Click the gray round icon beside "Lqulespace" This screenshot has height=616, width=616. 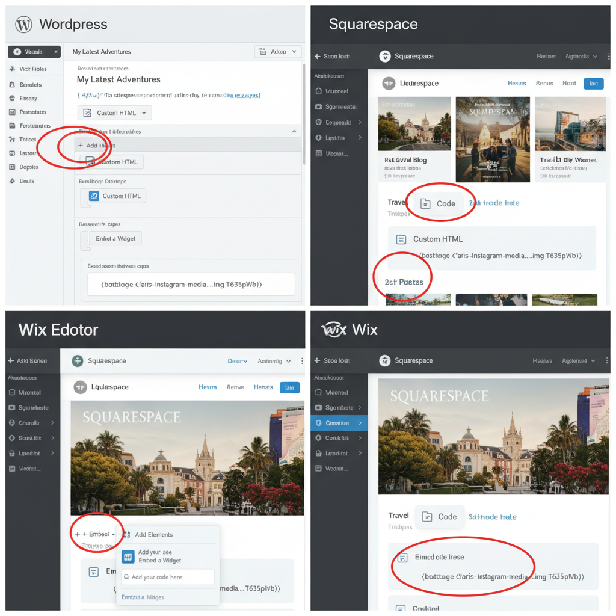(81, 387)
